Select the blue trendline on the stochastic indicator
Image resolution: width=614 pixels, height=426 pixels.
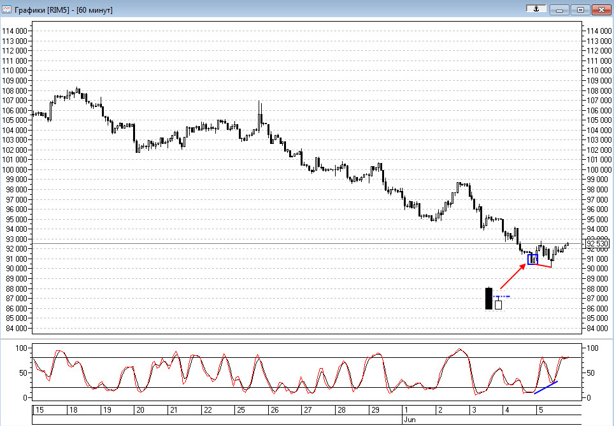click(546, 387)
